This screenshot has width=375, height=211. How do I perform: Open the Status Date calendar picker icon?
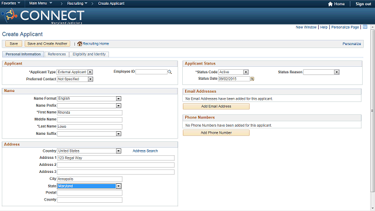252,79
